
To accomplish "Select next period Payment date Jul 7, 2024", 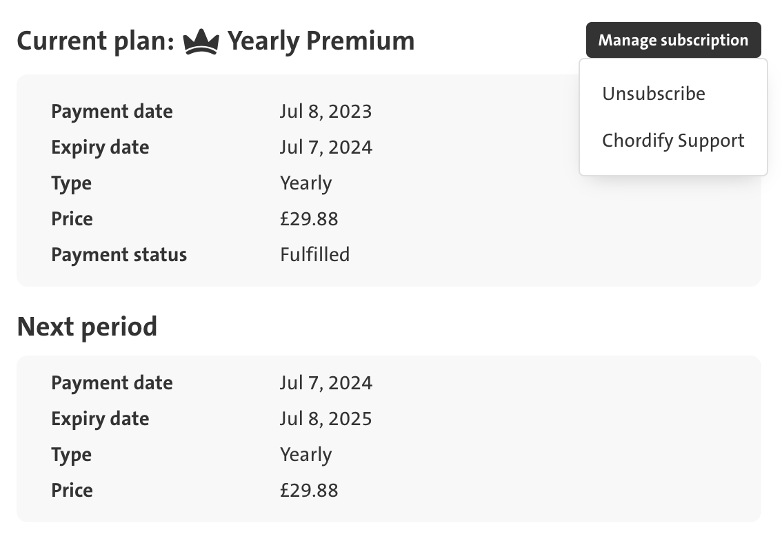I will pyautogui.click(x=325, y=383).
